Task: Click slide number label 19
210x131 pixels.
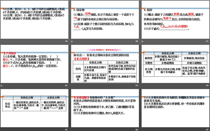Action: click(66, 41)
